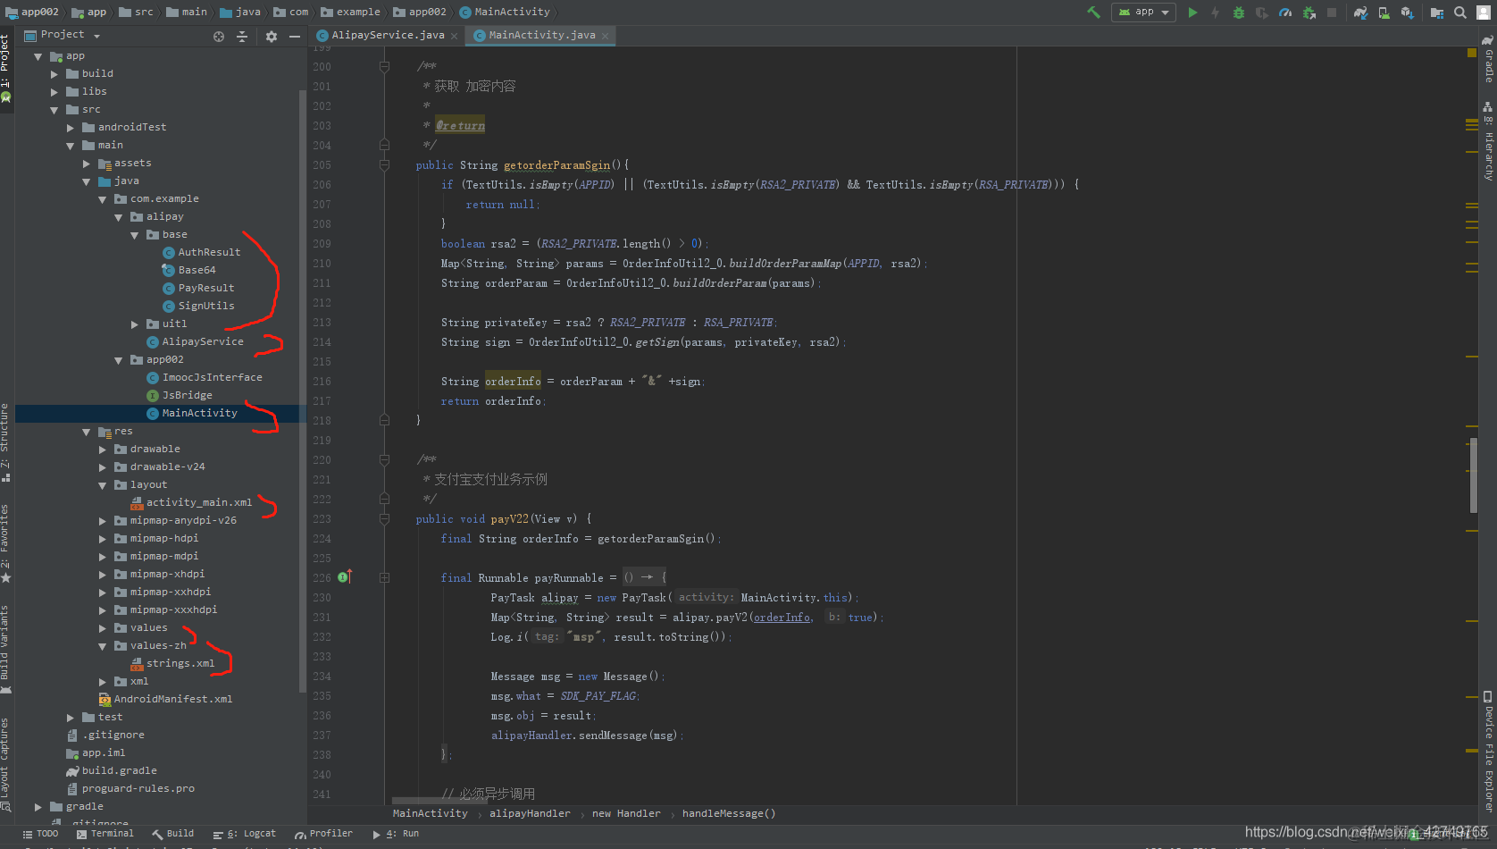Collapse the values-zh folder
The width and height of the screenshot is (1497, 849).
point(103,646)
